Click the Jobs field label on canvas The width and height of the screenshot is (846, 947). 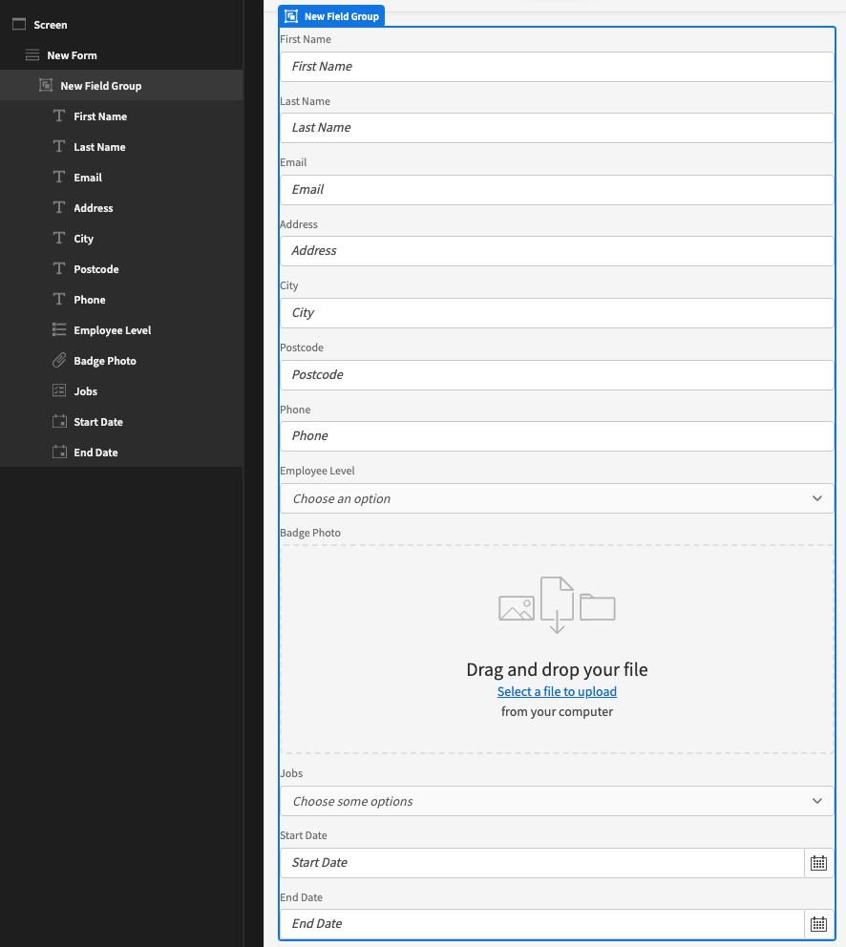pos(291,773)
